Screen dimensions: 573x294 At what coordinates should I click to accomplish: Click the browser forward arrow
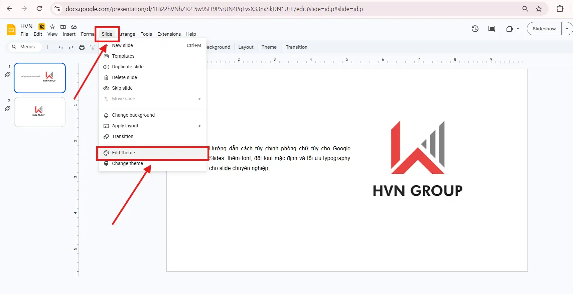pyautogui.click(x=24, y=9)
